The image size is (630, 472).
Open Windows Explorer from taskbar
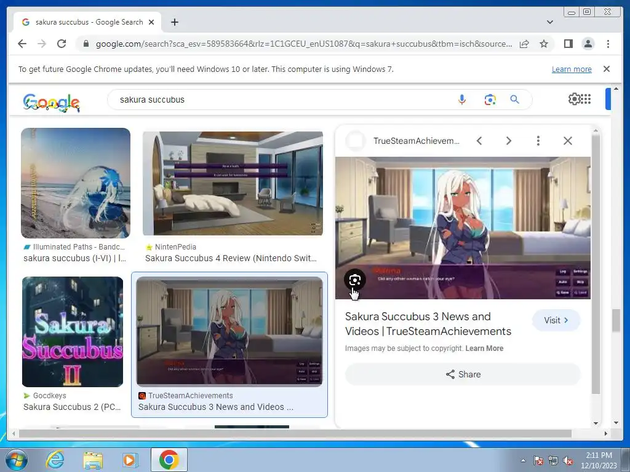93,460
